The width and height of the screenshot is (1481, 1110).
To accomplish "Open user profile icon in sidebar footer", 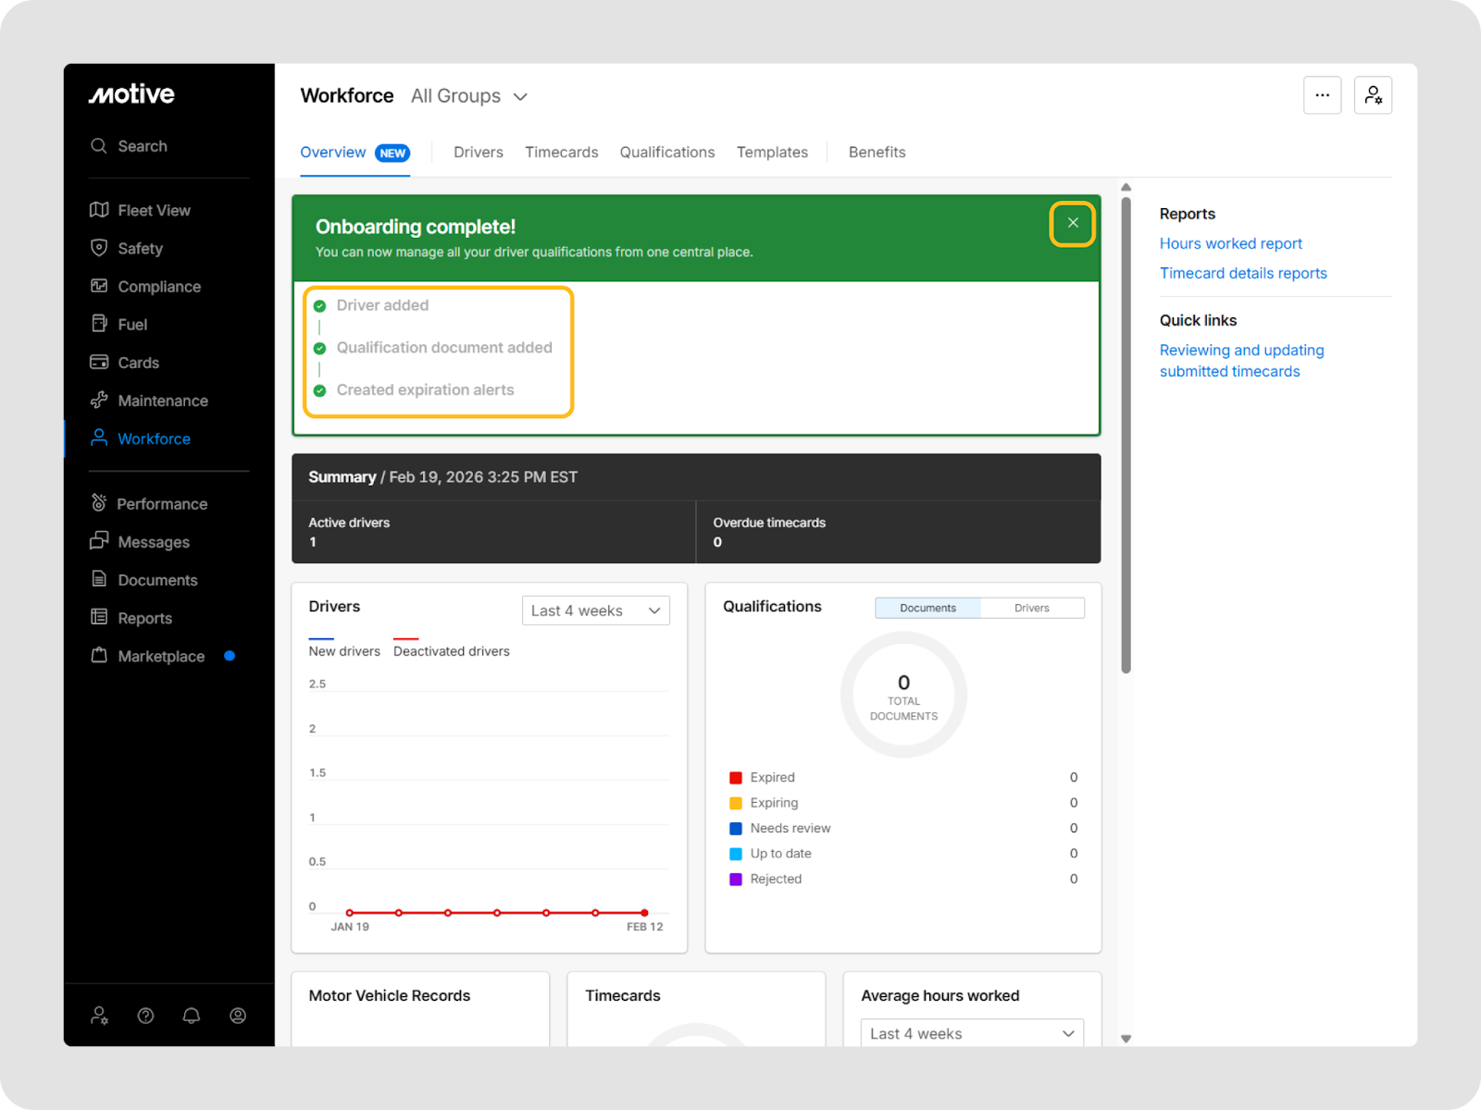I will point(238,1016).
